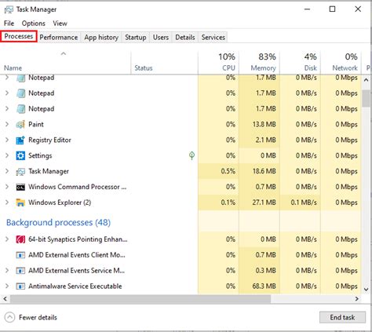
Task: Click Registry Editor's 2.1 MB memory value
Action: (266, 140)
